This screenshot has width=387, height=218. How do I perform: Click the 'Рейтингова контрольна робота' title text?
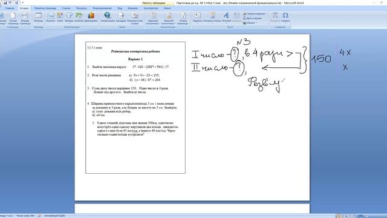click(135, 51)
